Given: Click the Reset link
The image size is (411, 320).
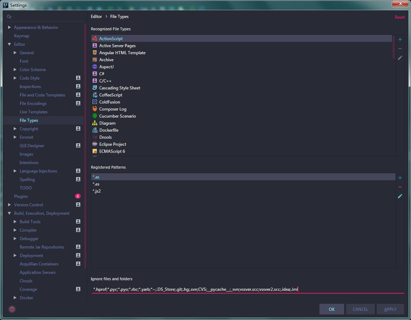Looking at the screenshot, I should pyautogui.click(x=399, y=17).
